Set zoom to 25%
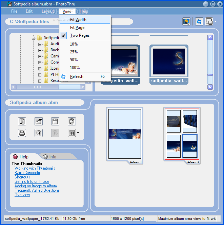This screenshot has width=224, height=225. [x=85, y=52]
